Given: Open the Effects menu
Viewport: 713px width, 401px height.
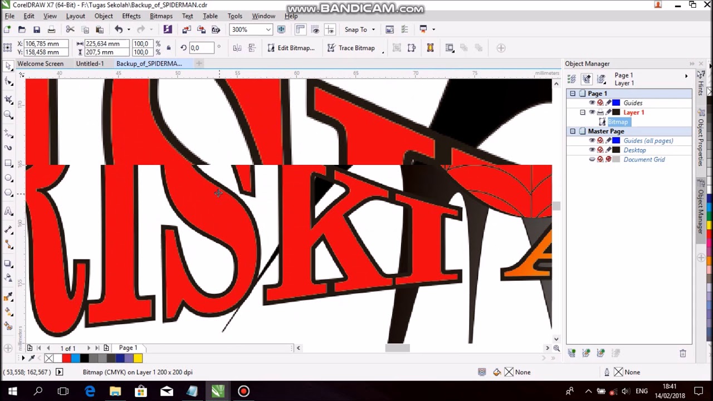Looking at the screenshot, I should (x=131, y=16).
